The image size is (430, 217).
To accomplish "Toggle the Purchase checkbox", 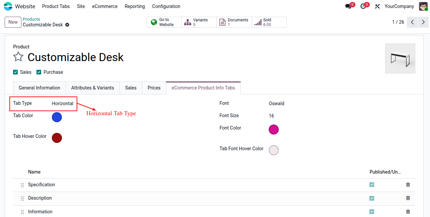I will (x=39, y=72).
